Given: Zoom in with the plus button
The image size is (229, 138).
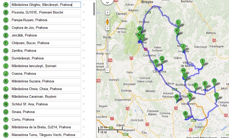Looking at the screenshot, I should click(x=107, y=28).
